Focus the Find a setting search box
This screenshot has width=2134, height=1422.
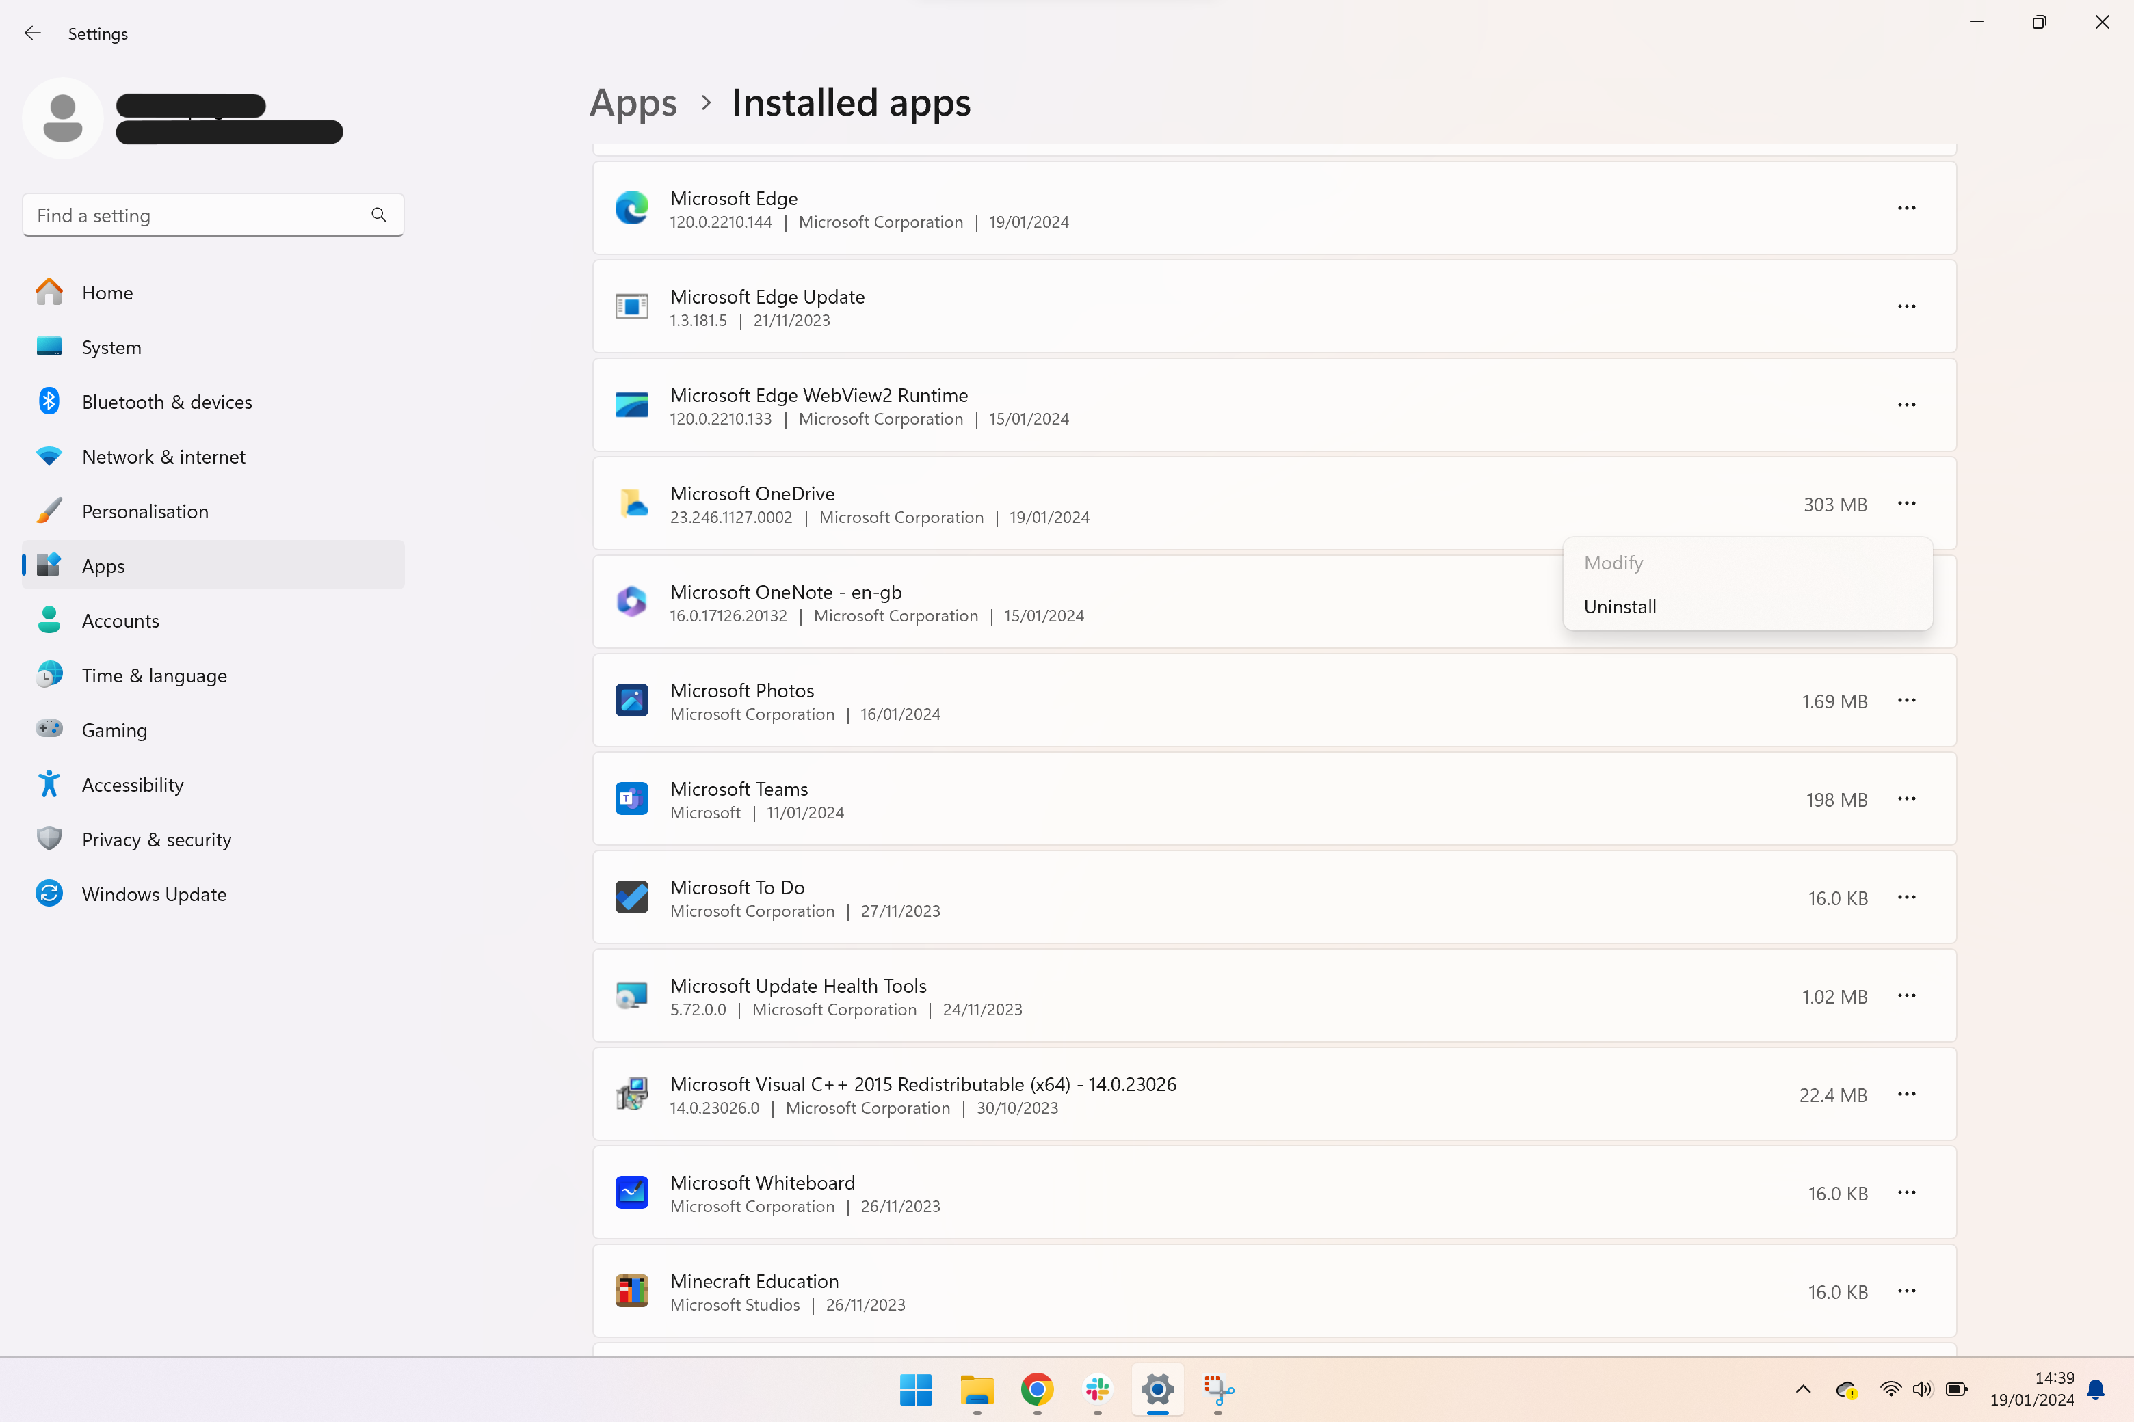click(x=213, y=215)
